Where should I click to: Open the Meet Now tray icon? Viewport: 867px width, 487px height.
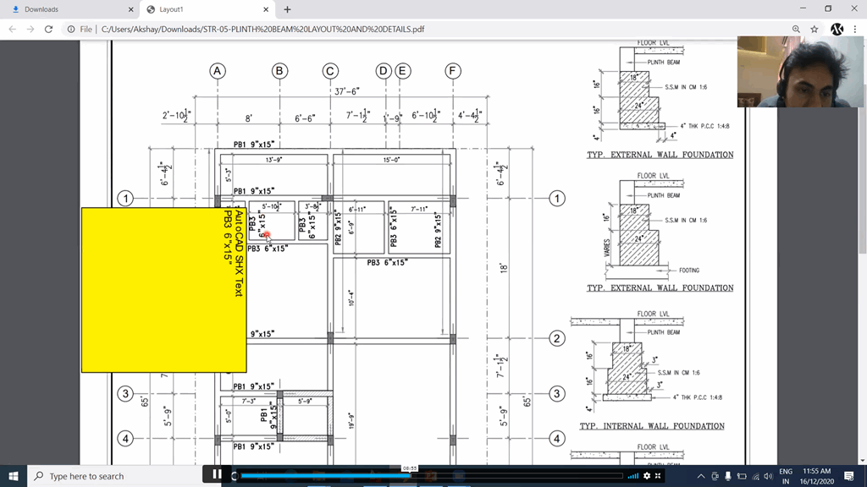coord(715,476)
